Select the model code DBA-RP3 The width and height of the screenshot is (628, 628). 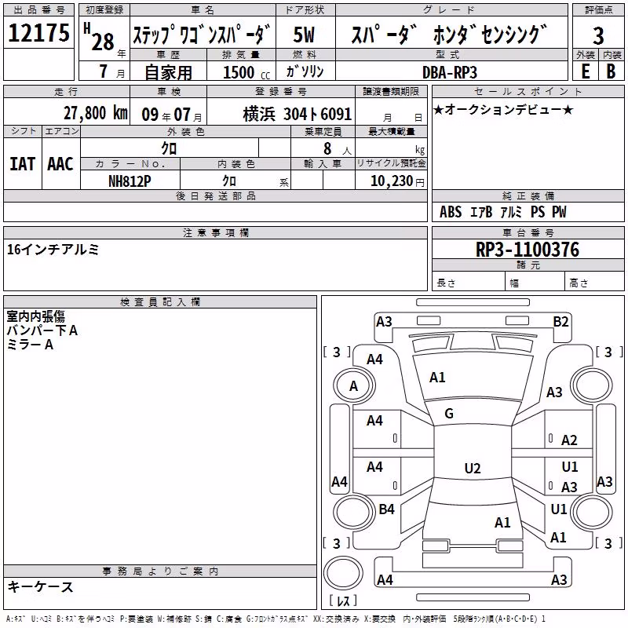coord(450,72)
